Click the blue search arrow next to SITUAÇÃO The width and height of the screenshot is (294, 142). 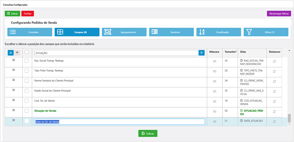(201, 52)
